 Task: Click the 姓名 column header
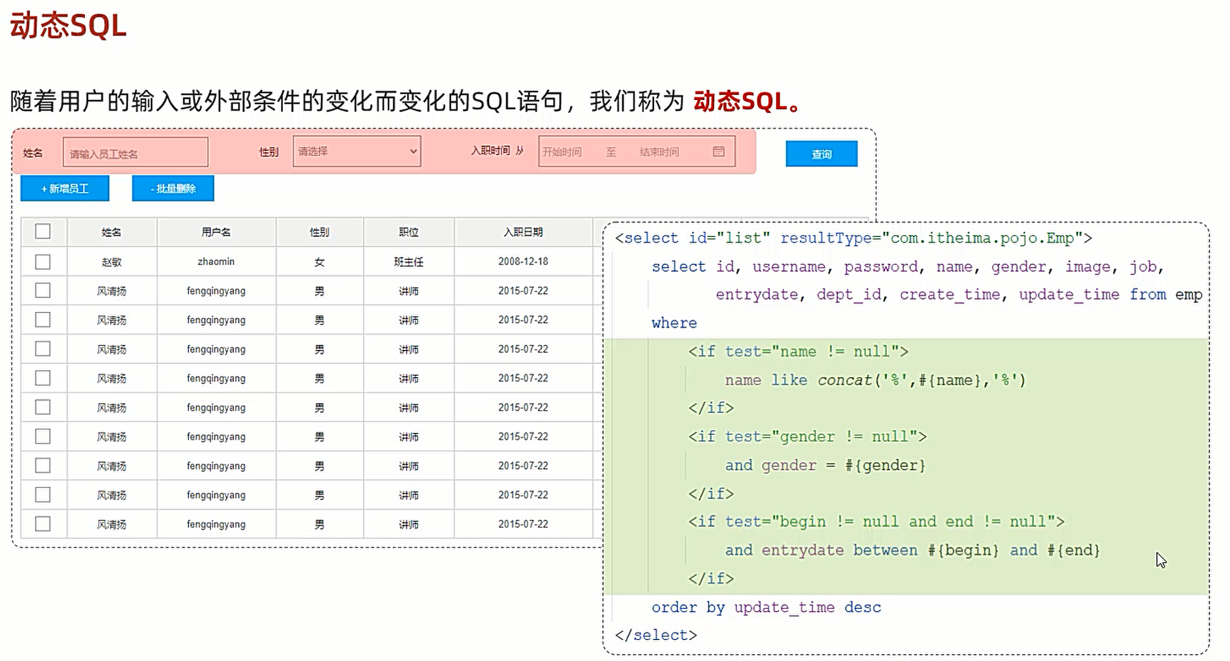(x=112, y=232)
